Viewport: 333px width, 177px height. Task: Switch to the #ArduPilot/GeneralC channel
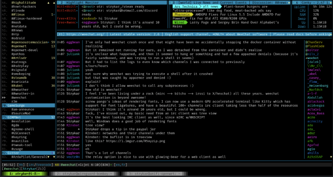[x=29, y=157]
